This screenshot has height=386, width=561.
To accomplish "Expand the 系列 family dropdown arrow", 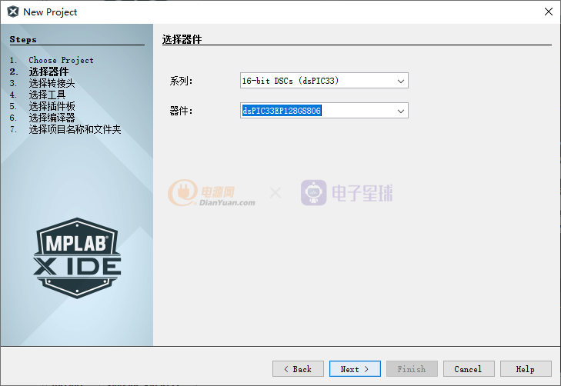I will click(x=400, y=81).
